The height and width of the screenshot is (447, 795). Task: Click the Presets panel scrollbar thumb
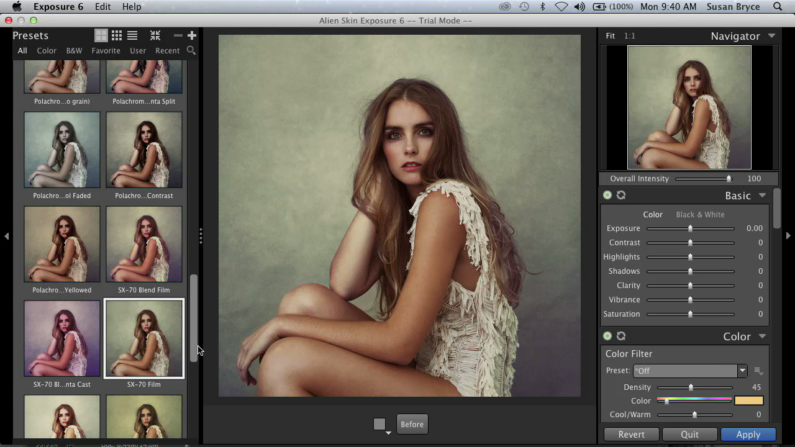(194, 318)
